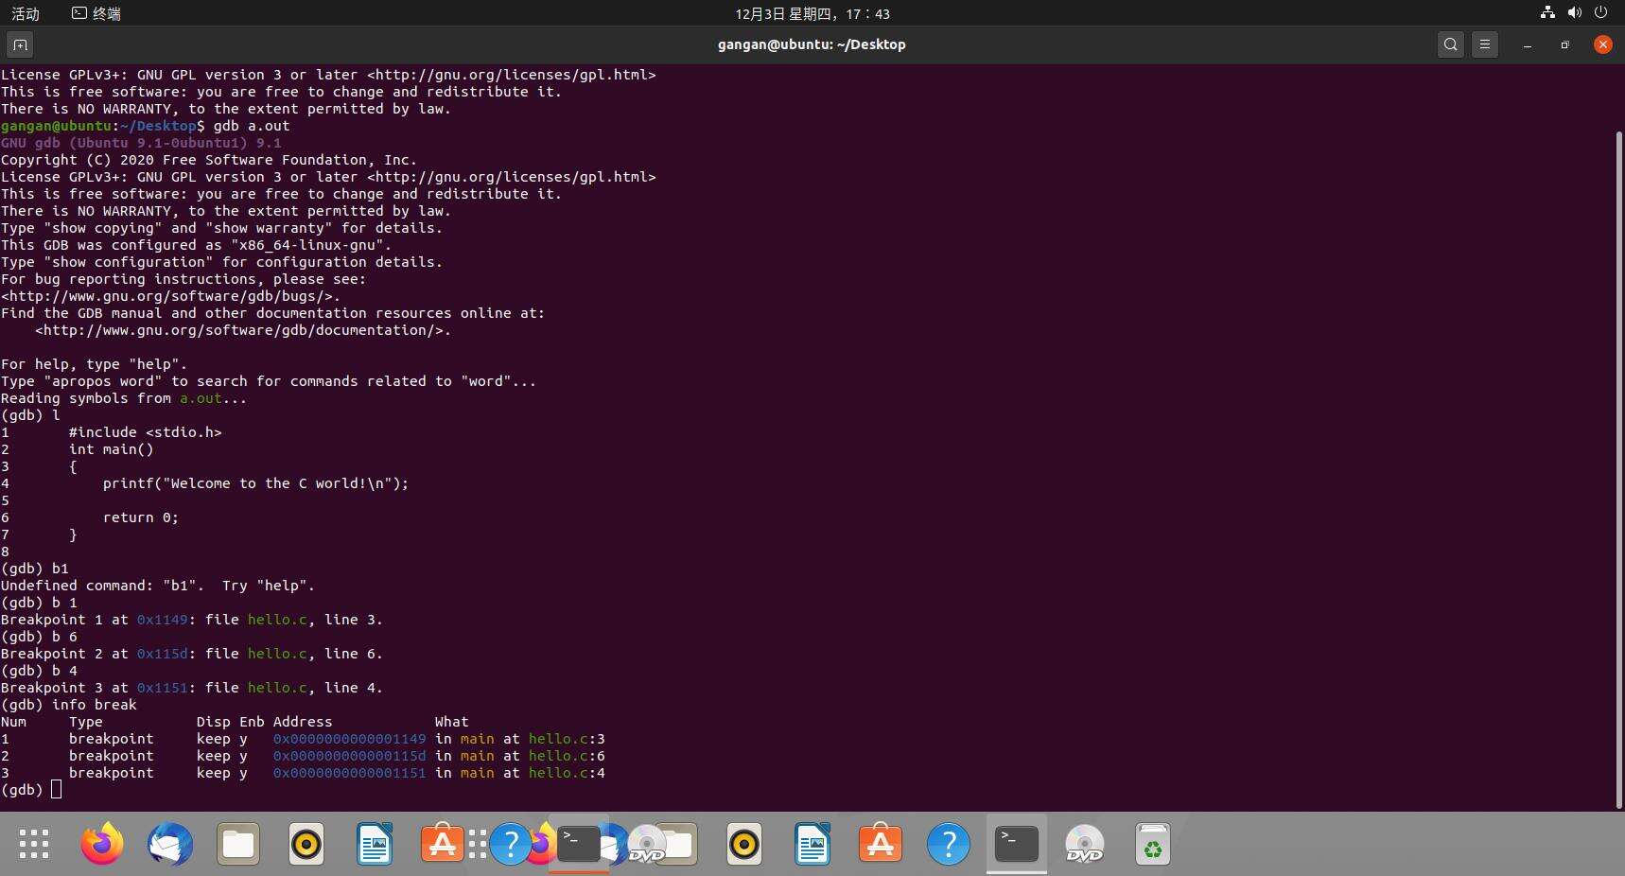1625x876 pixels.
Task: Open Ubuntu Software center
Action: point(881,845)
